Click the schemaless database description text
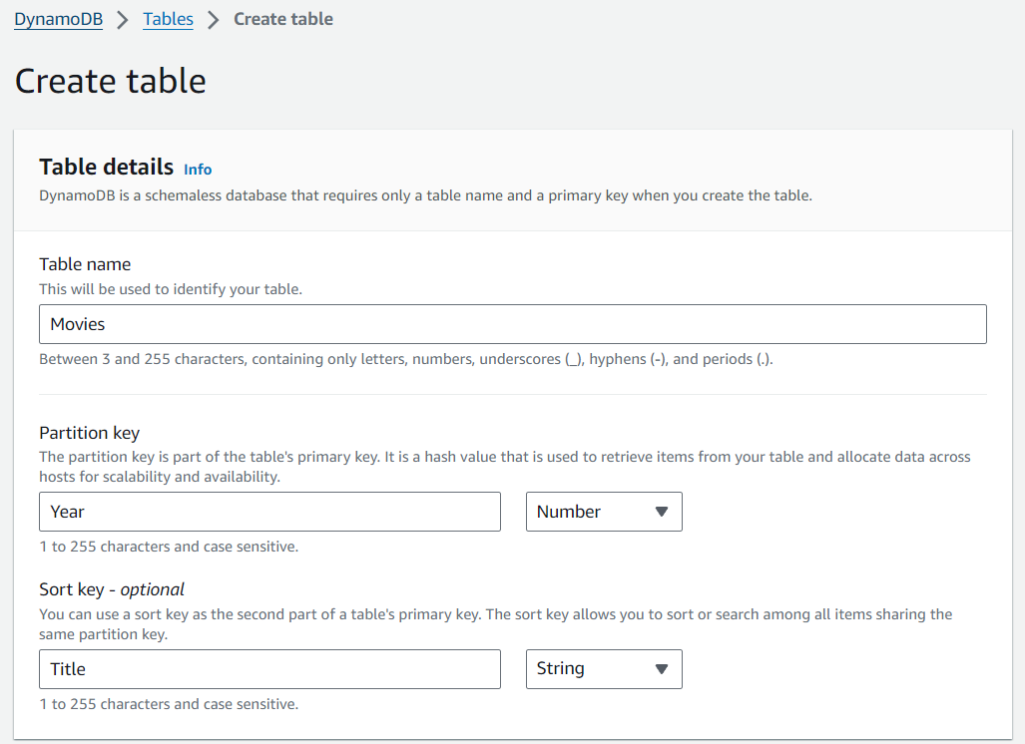 pos(425,195)
